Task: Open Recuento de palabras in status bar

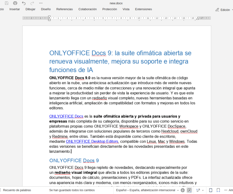Action: coord(17,190)
